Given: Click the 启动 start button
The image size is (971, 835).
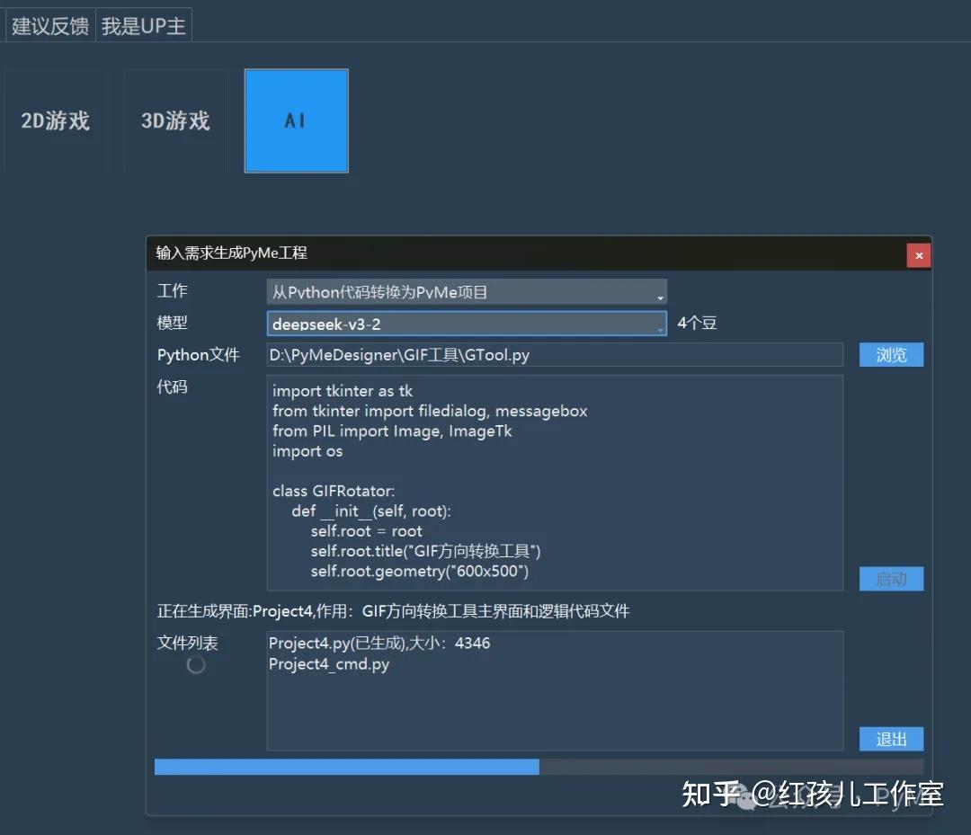Looking at the screenshot, I should [x=891, y=579].
